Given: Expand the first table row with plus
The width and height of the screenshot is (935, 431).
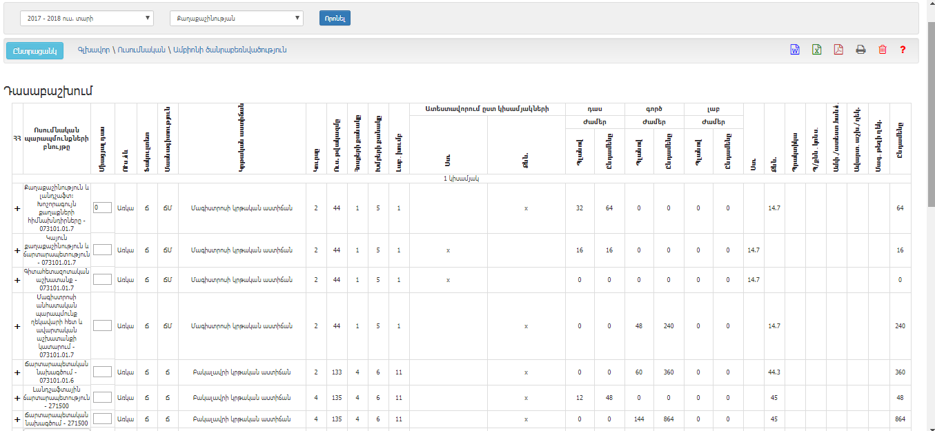Looking at the screenshot, I should [x=17, y=208].
